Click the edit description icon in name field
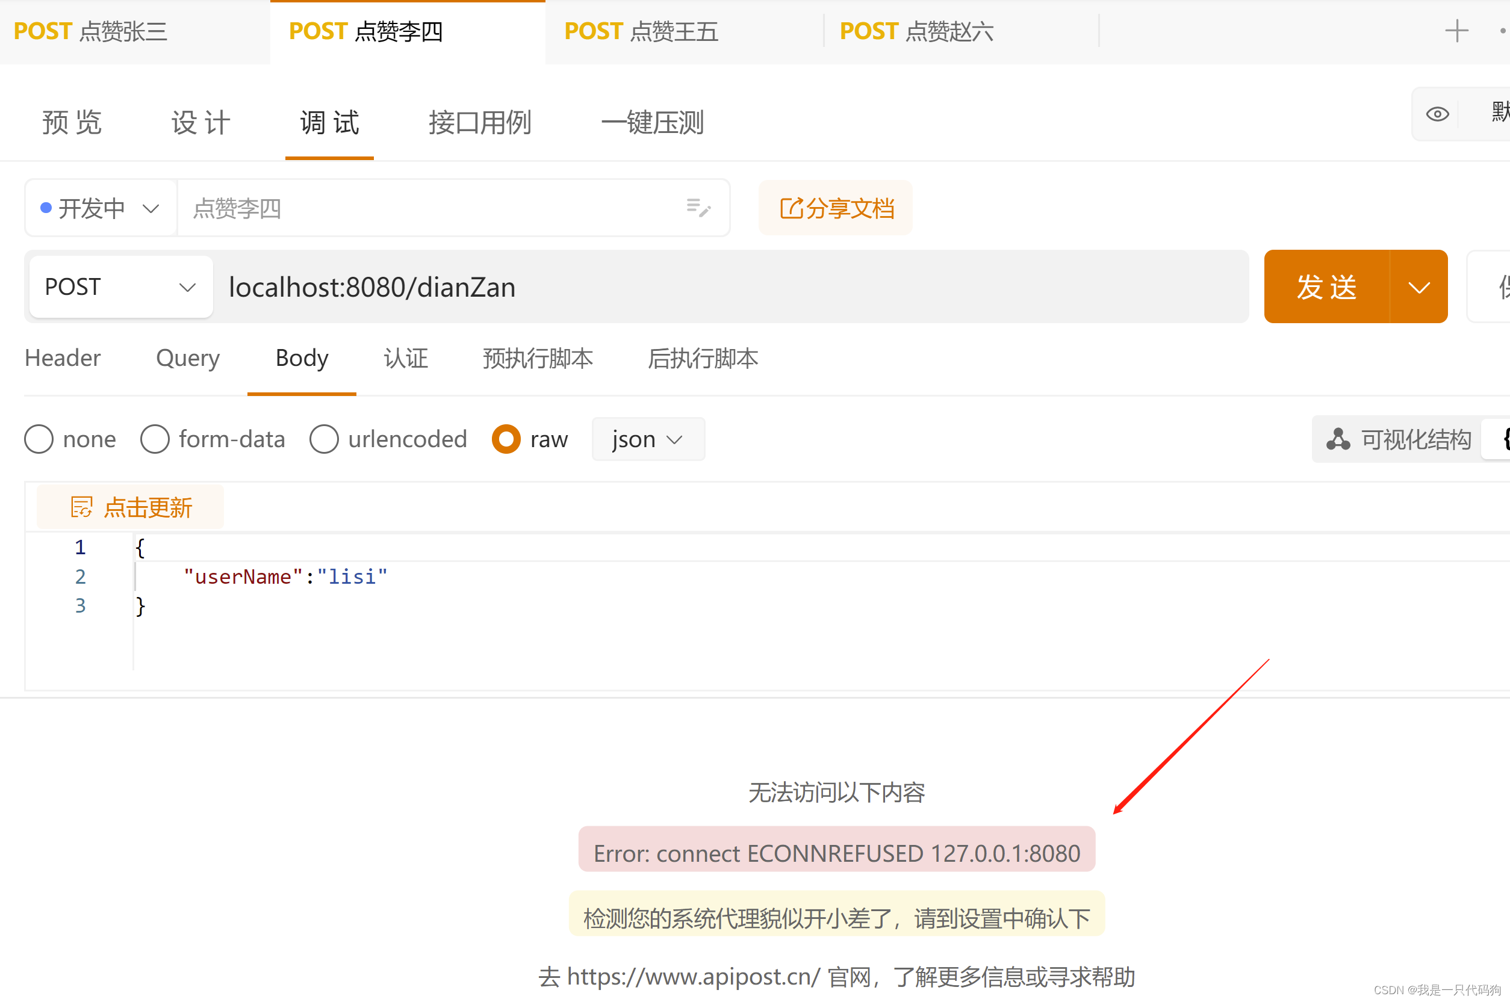The width and height of the screenshot is (1510, 1002). (x=698, y=208)
